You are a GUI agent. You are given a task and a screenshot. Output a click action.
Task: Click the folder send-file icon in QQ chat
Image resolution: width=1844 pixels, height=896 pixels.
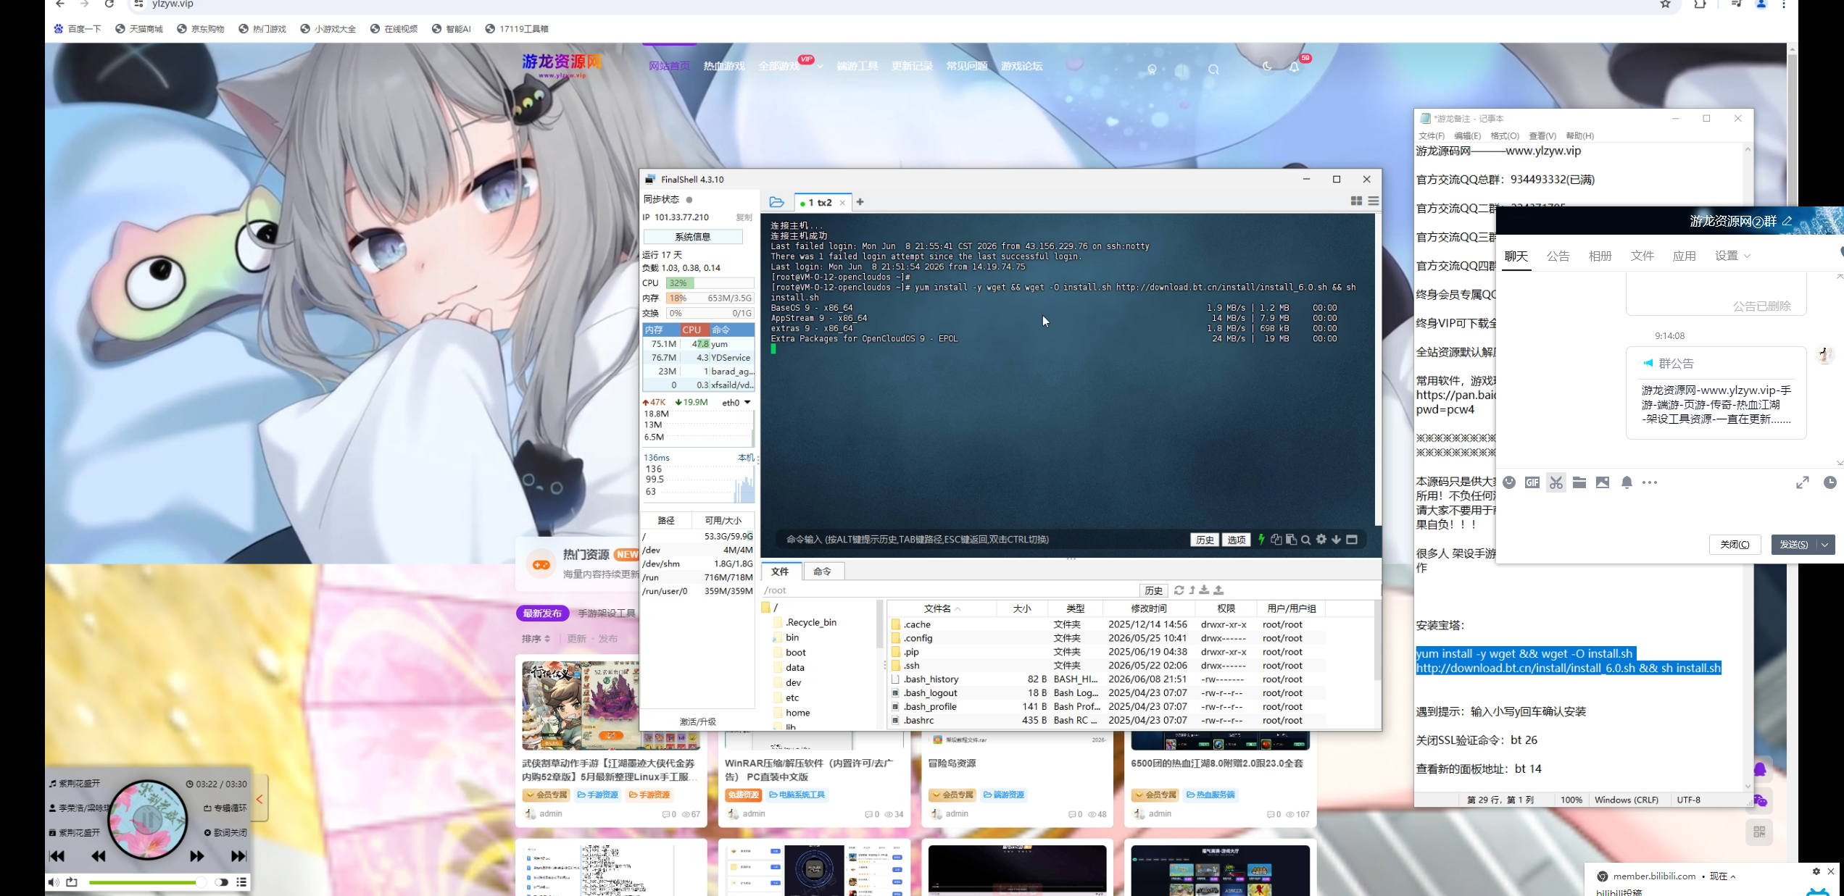pyautogui.click(x=1579, y=482)
